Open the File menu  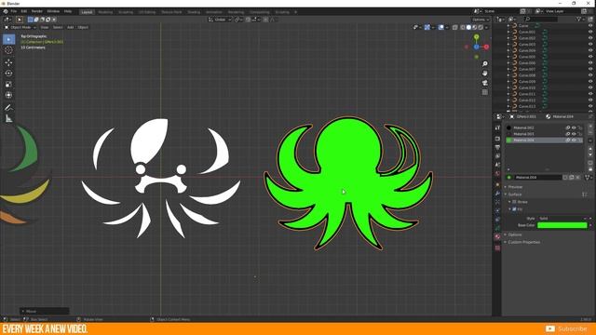point(14,11)
